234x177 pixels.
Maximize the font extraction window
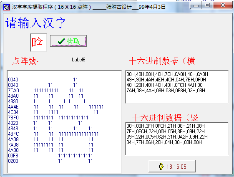coord(207,5)
